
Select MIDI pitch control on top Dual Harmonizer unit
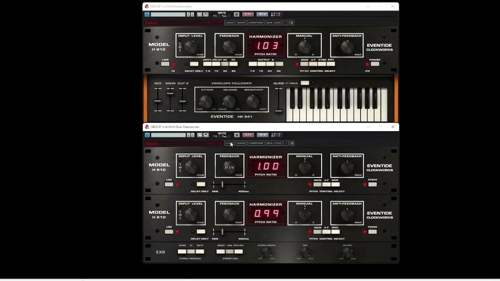(x=335, y=184)
